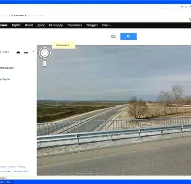191x184 pixels.
Task: Expand the Още menu in the black bar
Action: click(107, 25)
